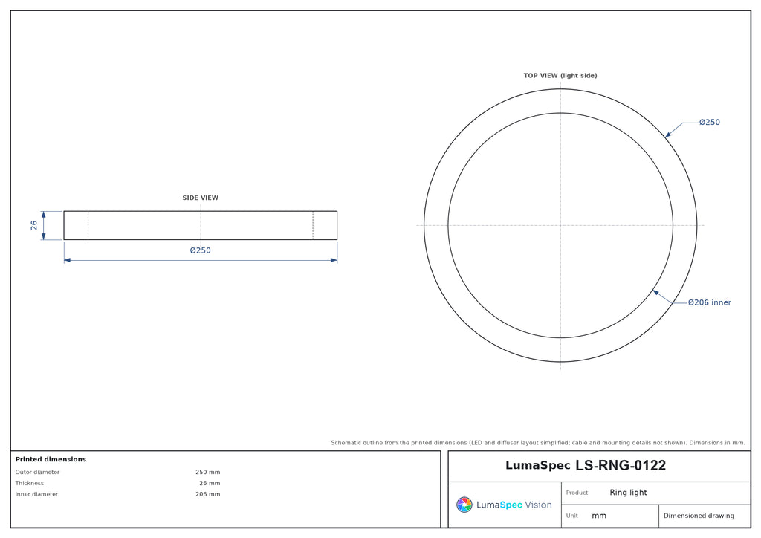Click the Ø250 callout on top view
This screenshot has width=761, height=538.
(710, 123)
